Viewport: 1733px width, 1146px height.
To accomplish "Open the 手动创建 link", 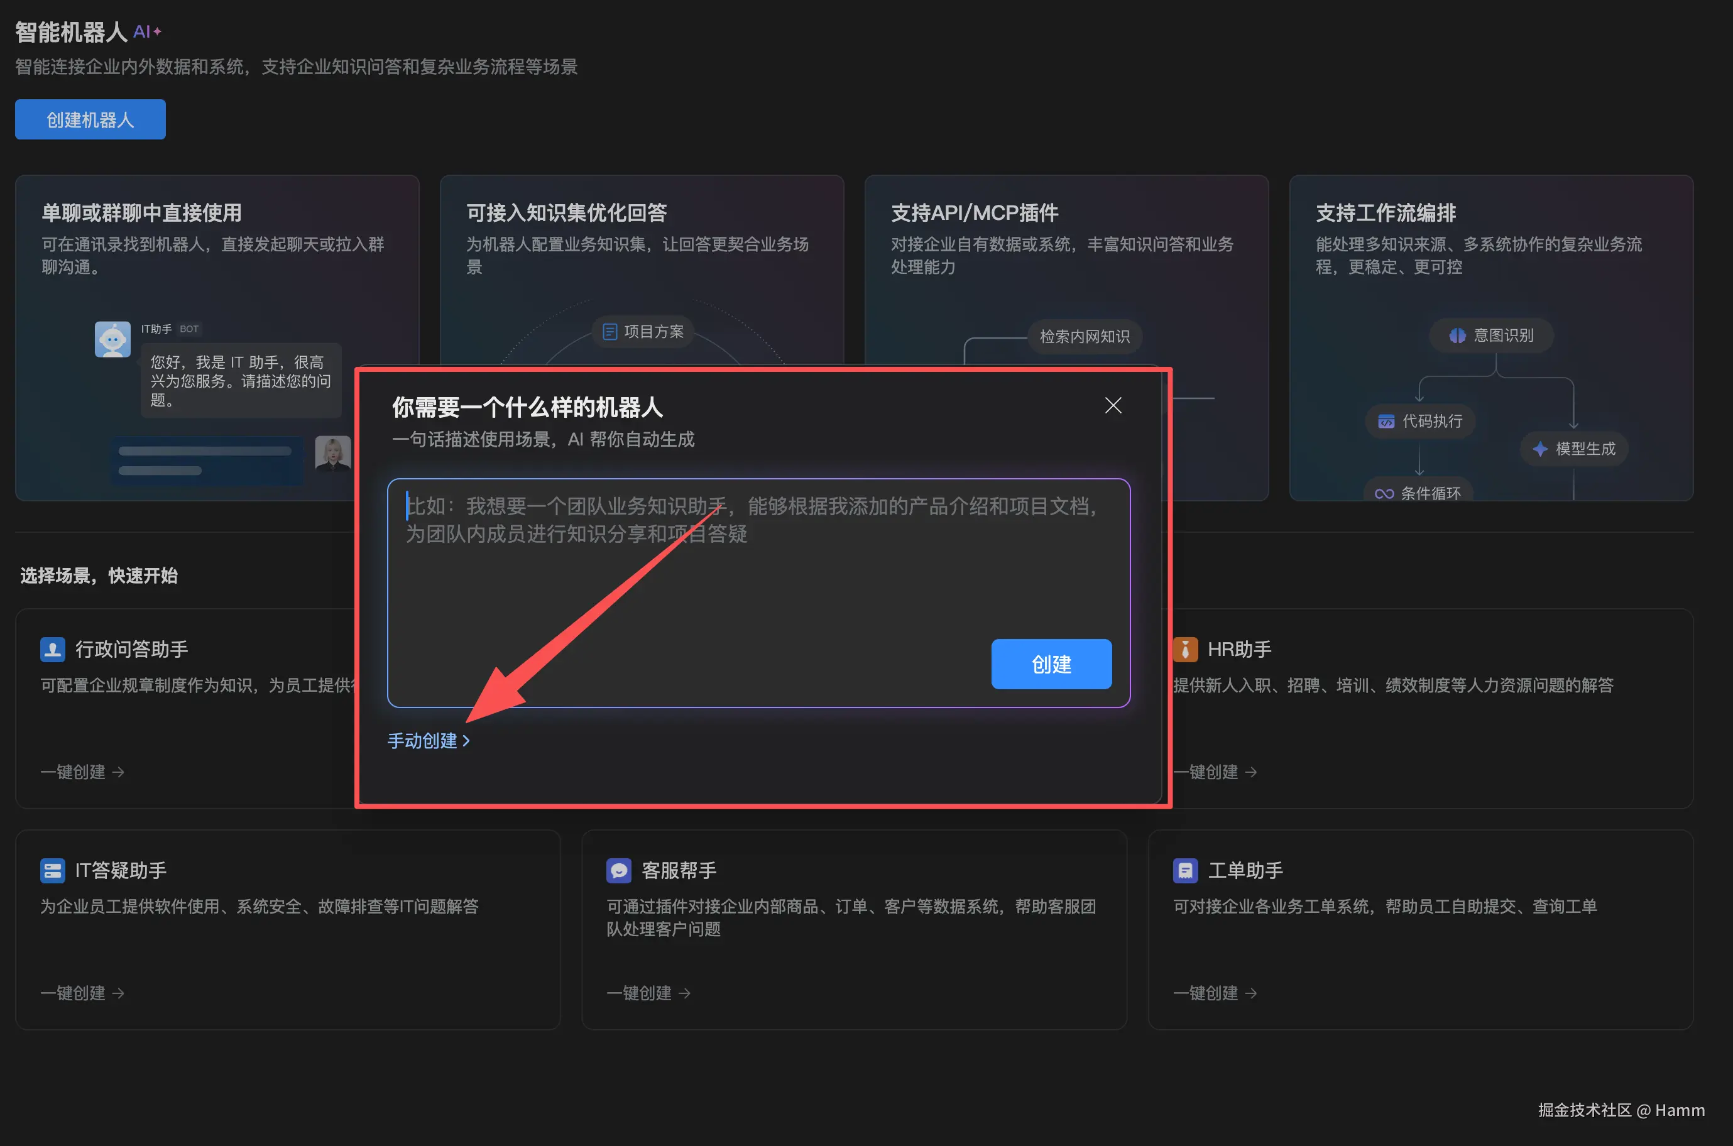I will 429,740.
